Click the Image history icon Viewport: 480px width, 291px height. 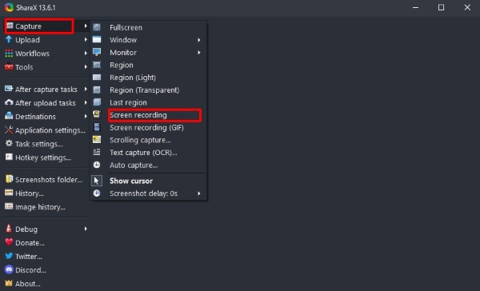[9, 206]
